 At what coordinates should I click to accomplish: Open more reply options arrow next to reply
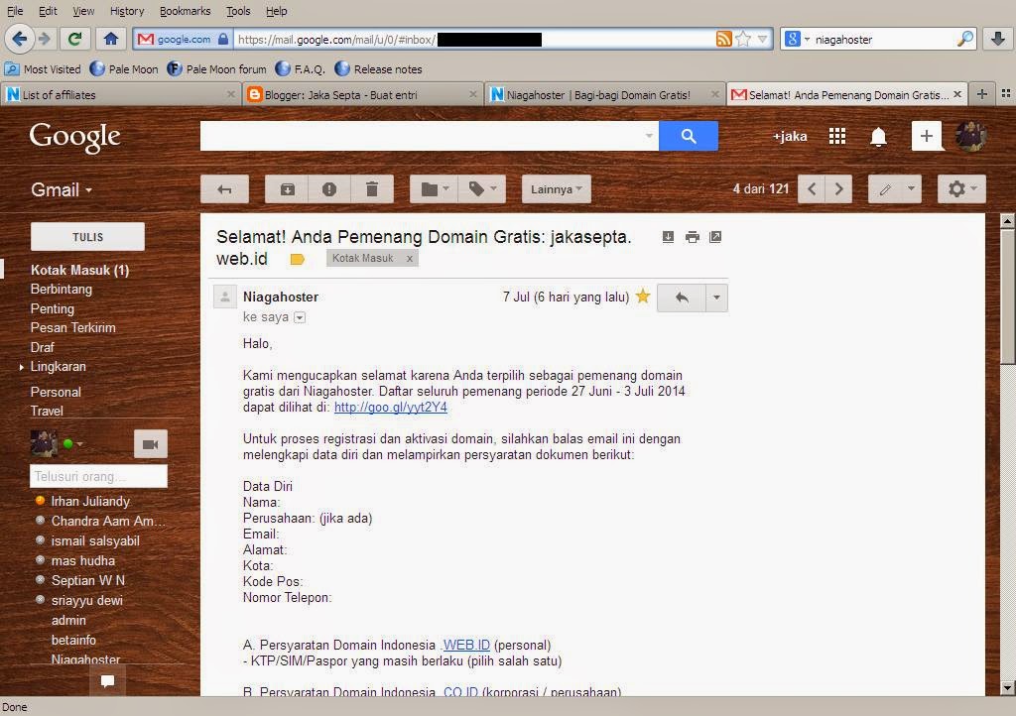click(716, 298)
